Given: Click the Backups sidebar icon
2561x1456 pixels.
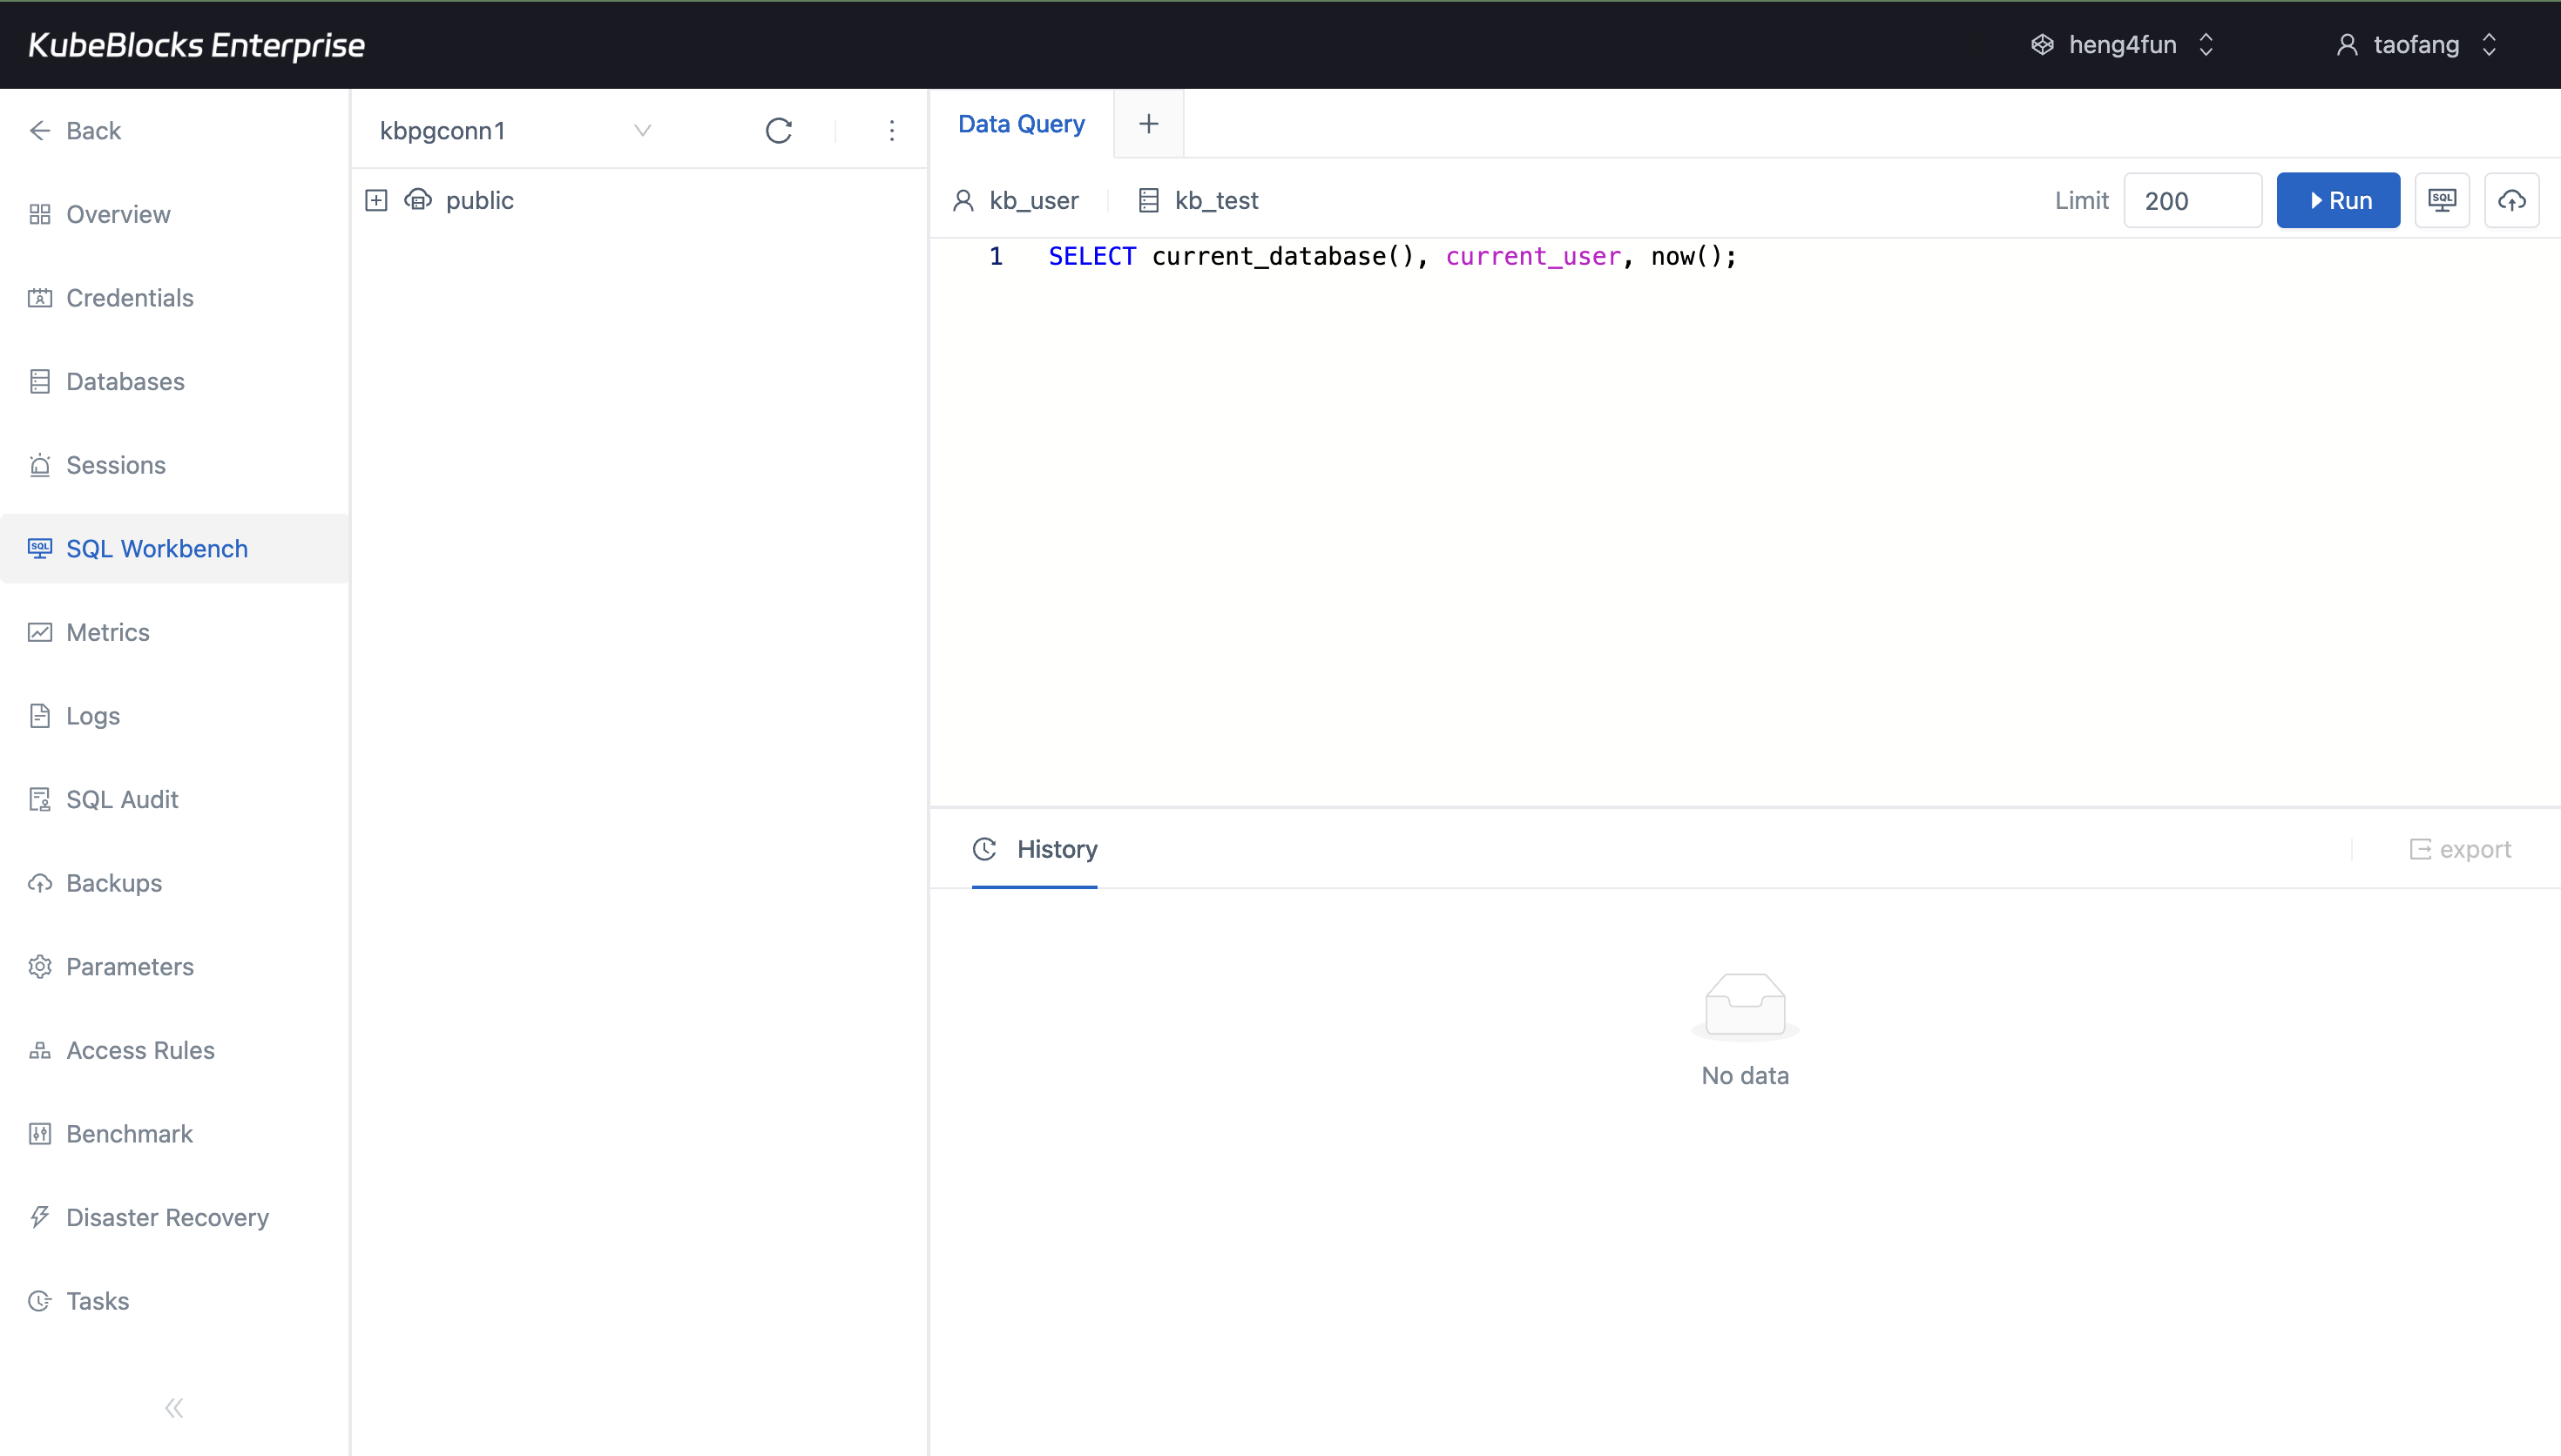Looking at the screenshot, I should pos(40,883).
